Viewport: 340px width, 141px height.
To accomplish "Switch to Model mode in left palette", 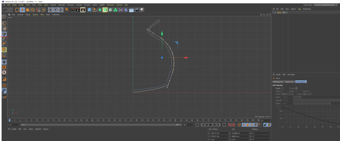I will pos(4,23).
